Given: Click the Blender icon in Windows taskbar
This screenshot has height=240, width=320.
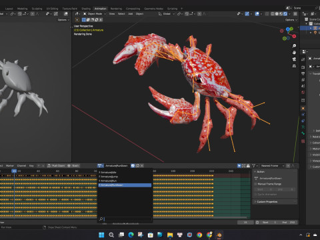Looking at the screenshot, I should [219, 235].
